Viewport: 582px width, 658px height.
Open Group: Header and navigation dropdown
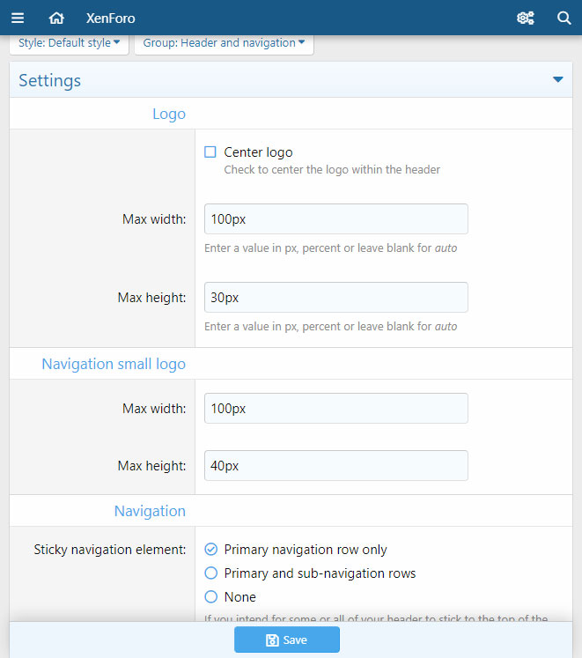[224, 43]
